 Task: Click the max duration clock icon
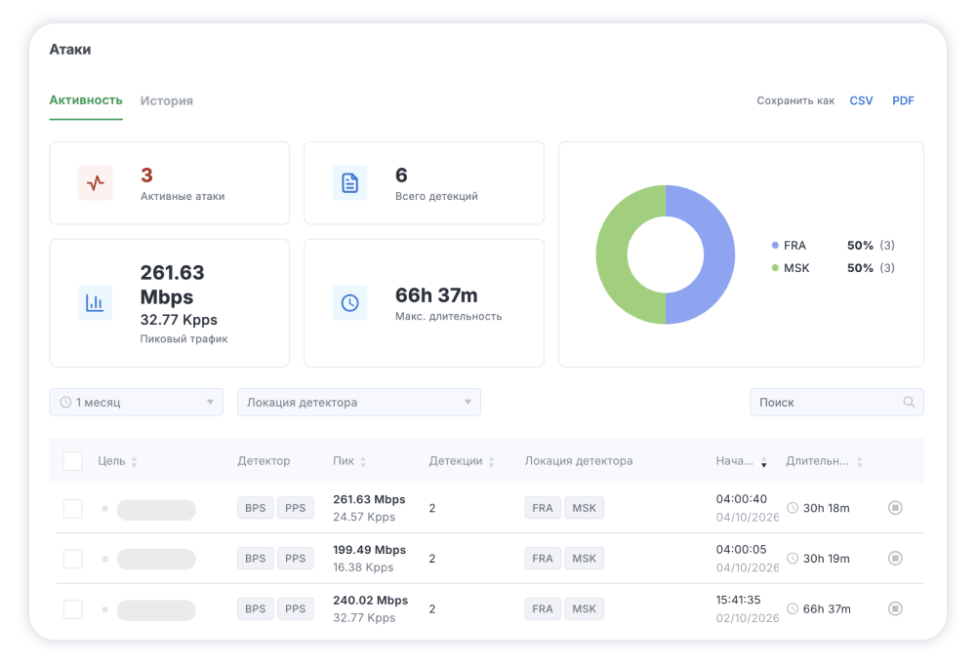(x=349, y=303)
